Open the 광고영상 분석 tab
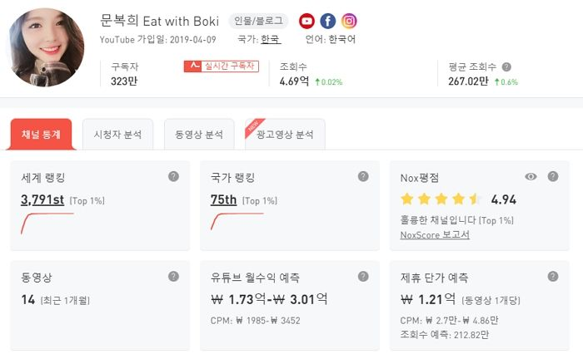This screenshot has width=583, height=354. pyautogui.click(x=286, y=135)
